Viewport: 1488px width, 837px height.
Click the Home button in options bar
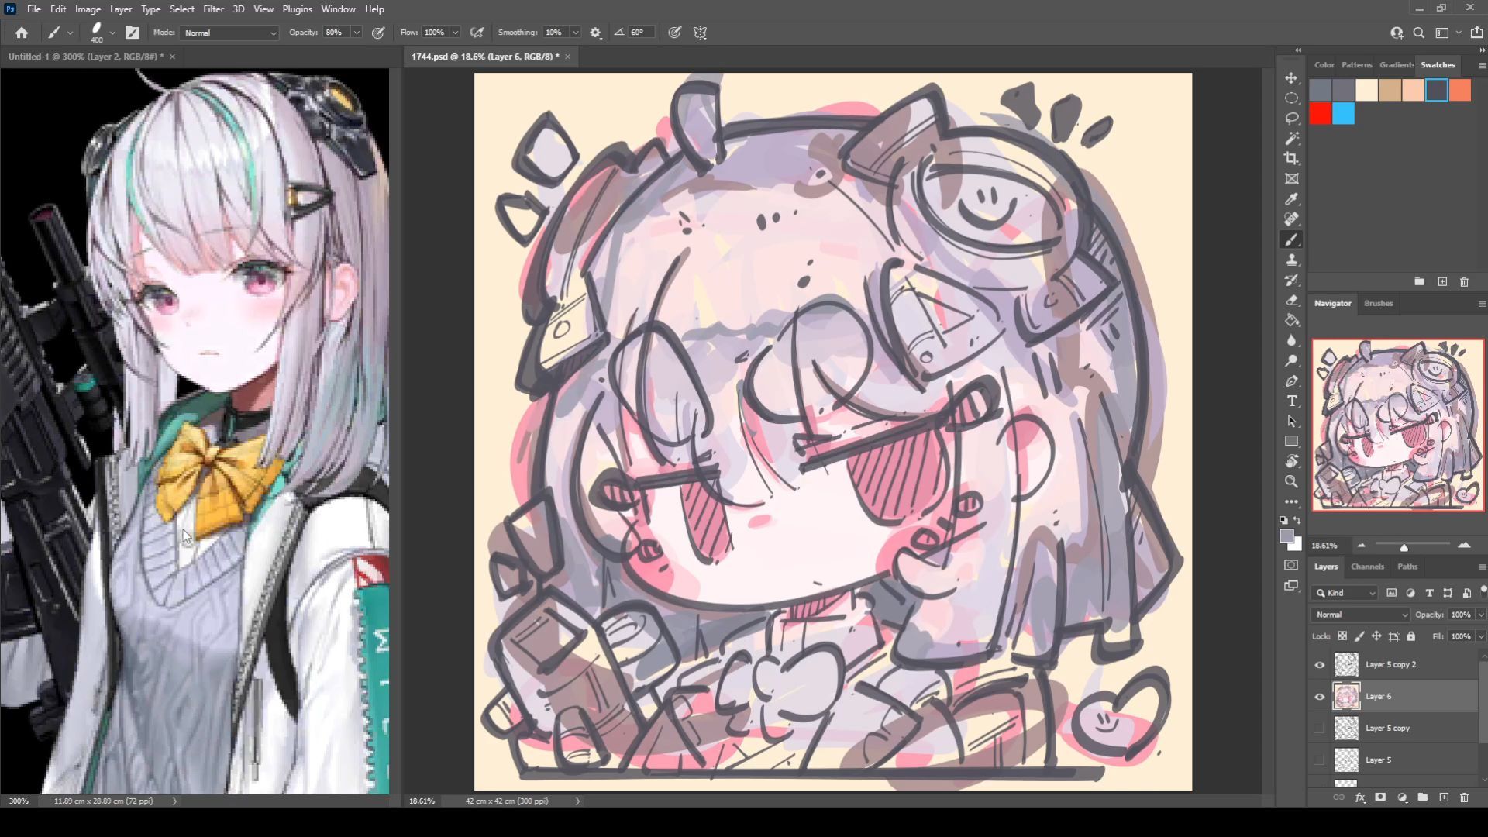22,33
